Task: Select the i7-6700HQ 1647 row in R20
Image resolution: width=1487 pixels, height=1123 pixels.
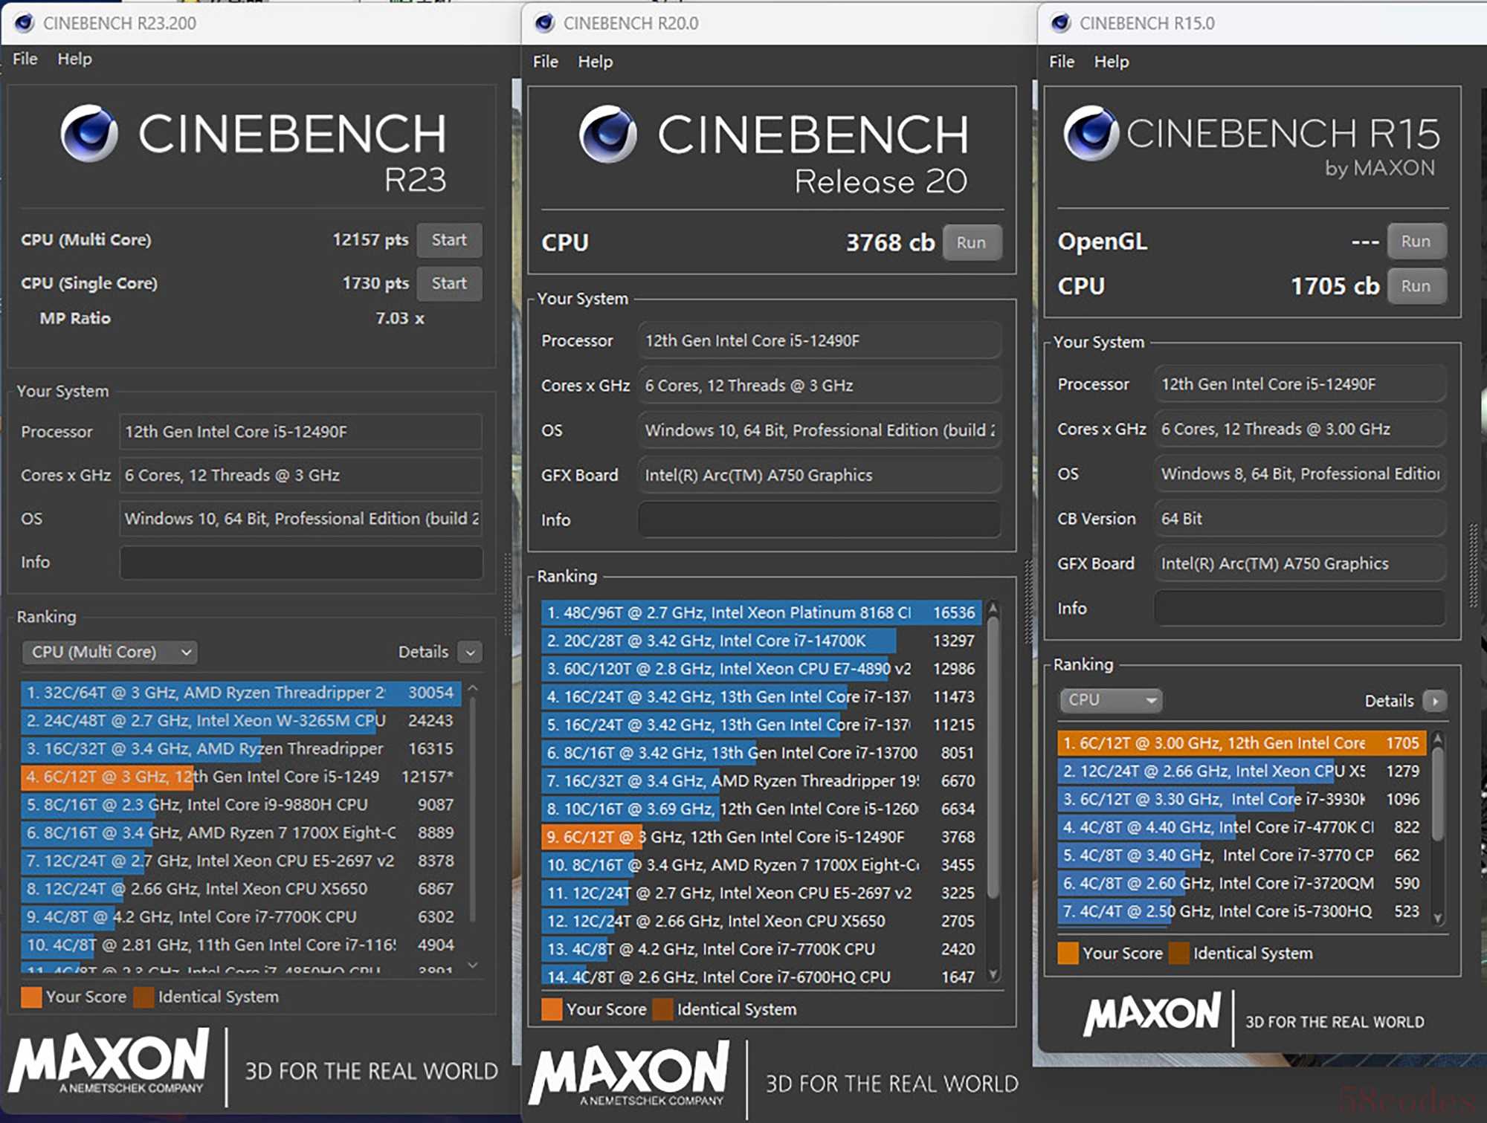Action: point(761,977)
